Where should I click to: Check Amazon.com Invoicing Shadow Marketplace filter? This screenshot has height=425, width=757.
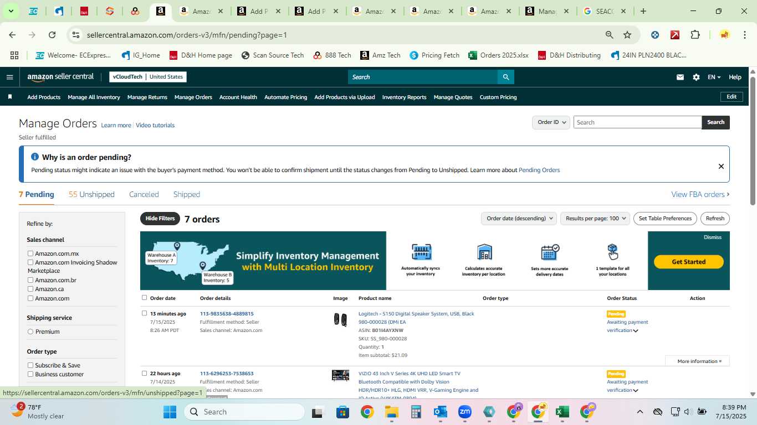(30, 262)
